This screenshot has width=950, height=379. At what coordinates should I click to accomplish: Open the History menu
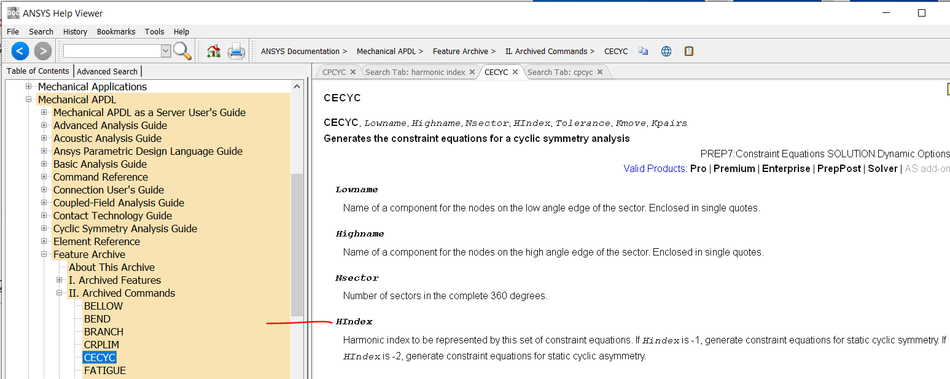coord(76,31)
